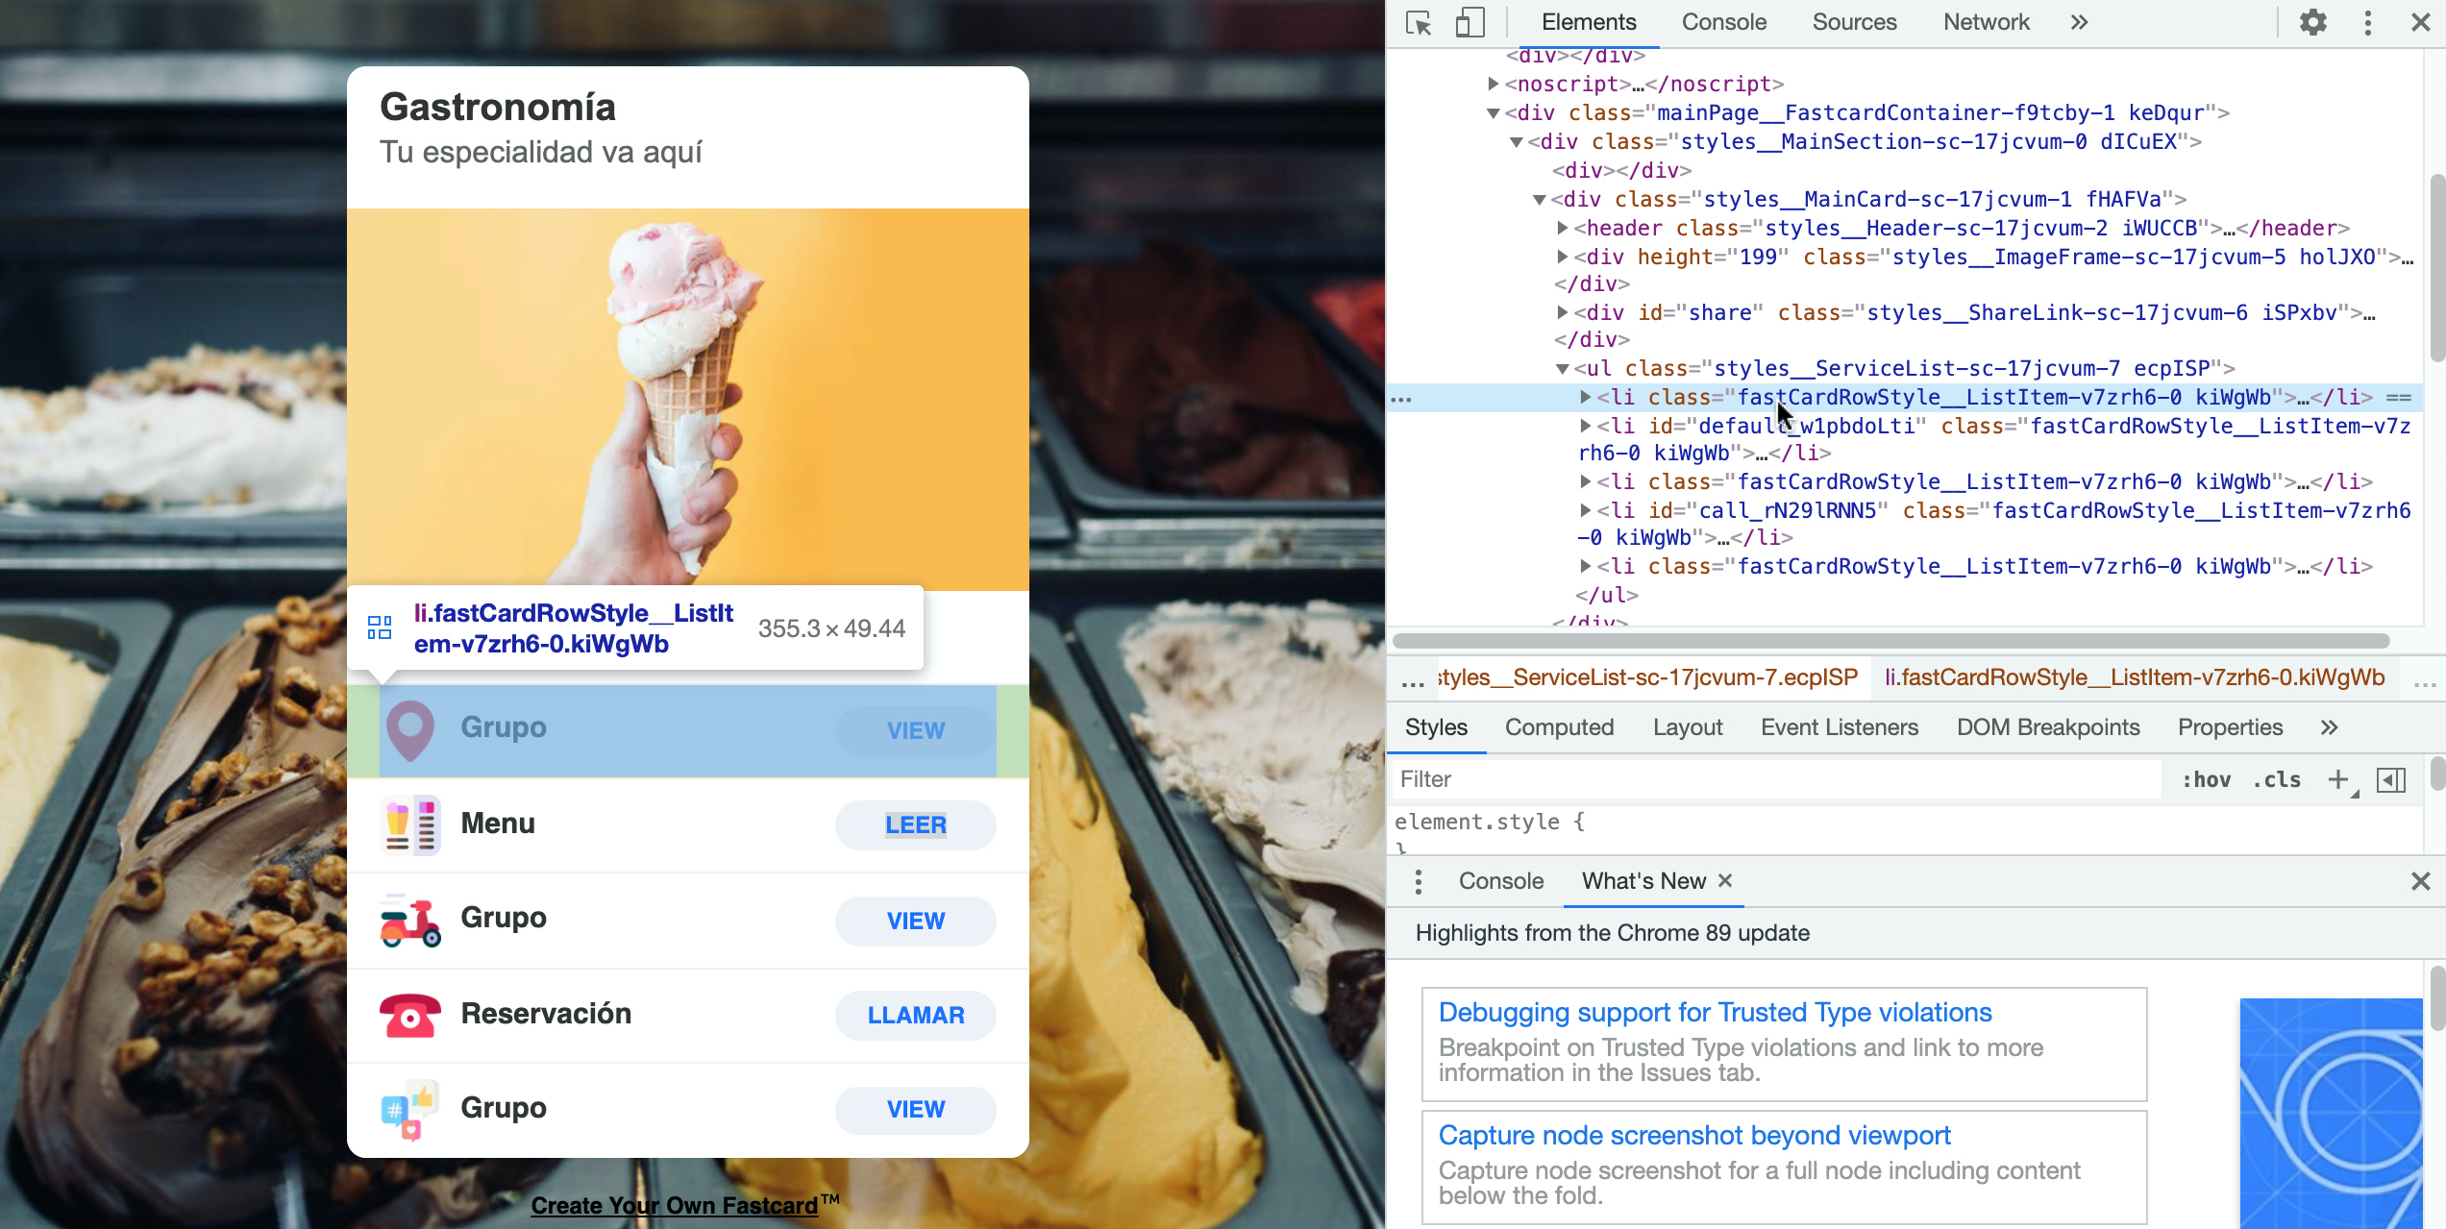Viewport: 2446px width, 1229px height.
Task: Toggle the computed styles sidebar icon
Action: [2391, 779]
